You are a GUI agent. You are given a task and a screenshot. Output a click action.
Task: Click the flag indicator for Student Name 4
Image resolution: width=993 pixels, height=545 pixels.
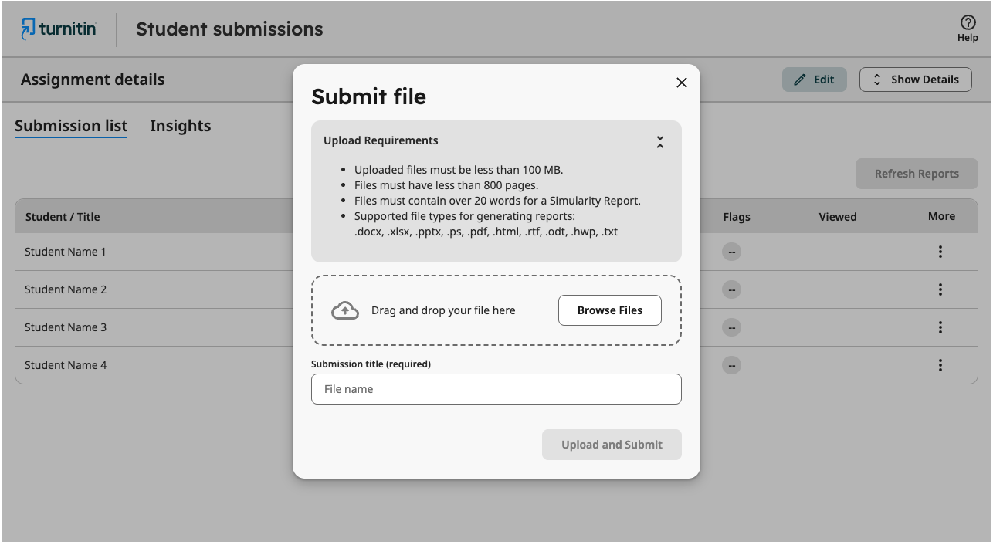click(731, 365)
